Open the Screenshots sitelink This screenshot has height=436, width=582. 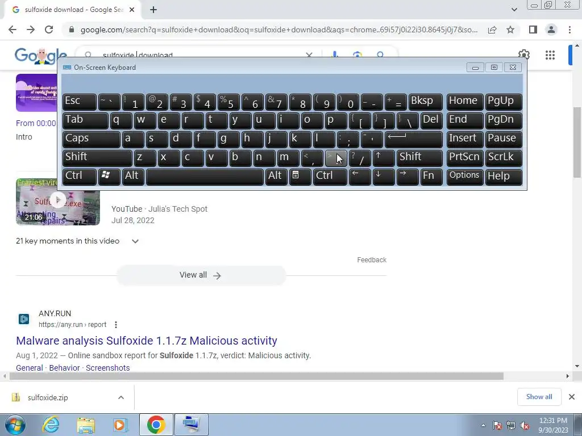pos(108,368)
